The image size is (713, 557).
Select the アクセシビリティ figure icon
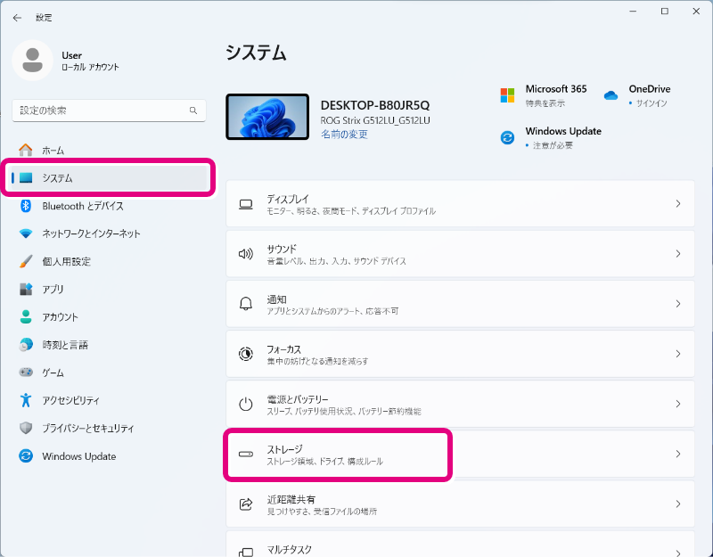(26, 400)
